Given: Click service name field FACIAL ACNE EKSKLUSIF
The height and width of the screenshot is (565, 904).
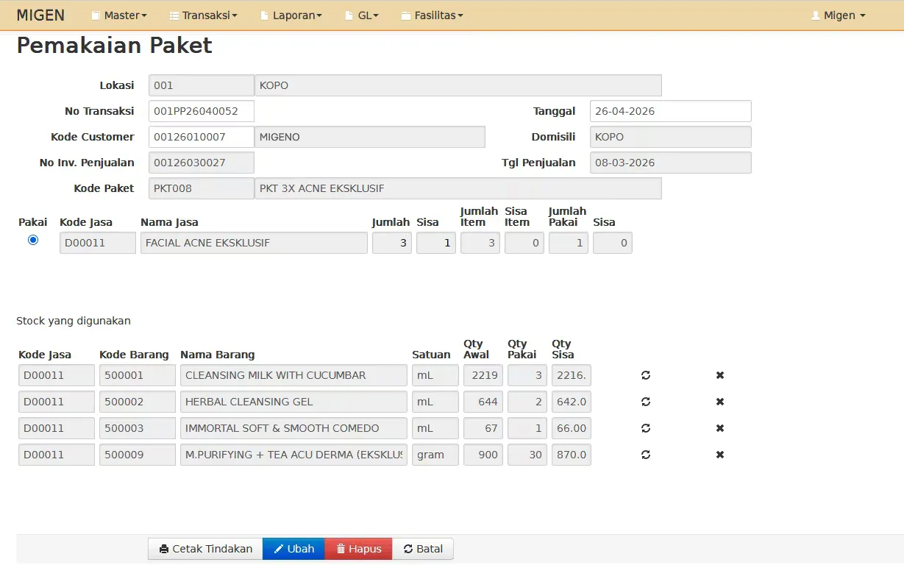Looking at the screenshot, I should click(254, 243).
